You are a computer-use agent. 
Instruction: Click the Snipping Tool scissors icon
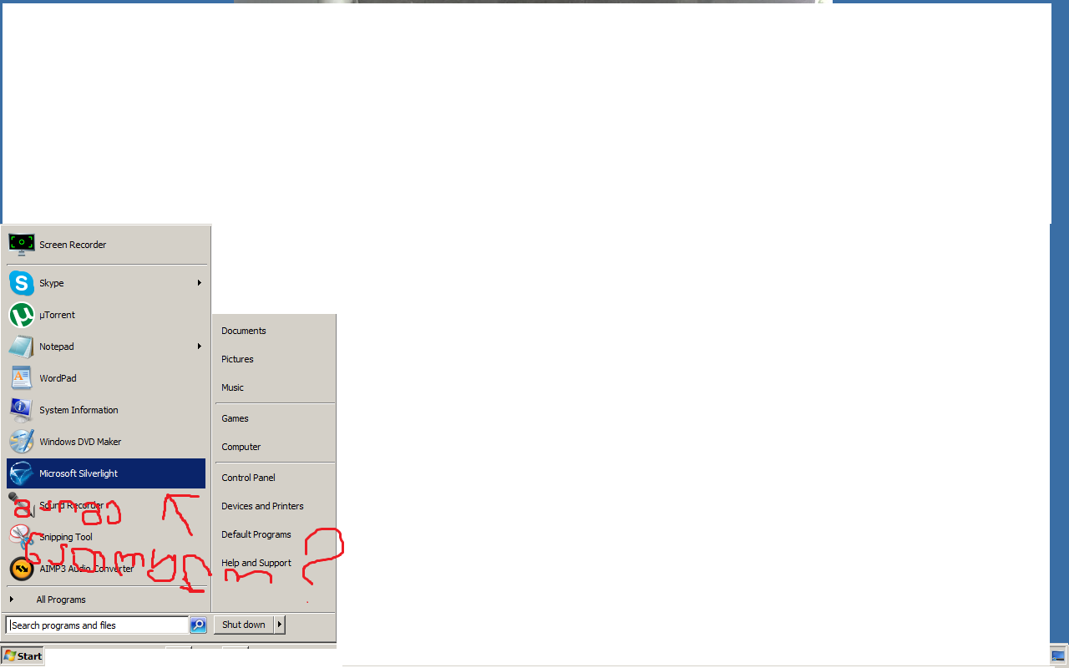pyautogui.click(x=22, y=537)
